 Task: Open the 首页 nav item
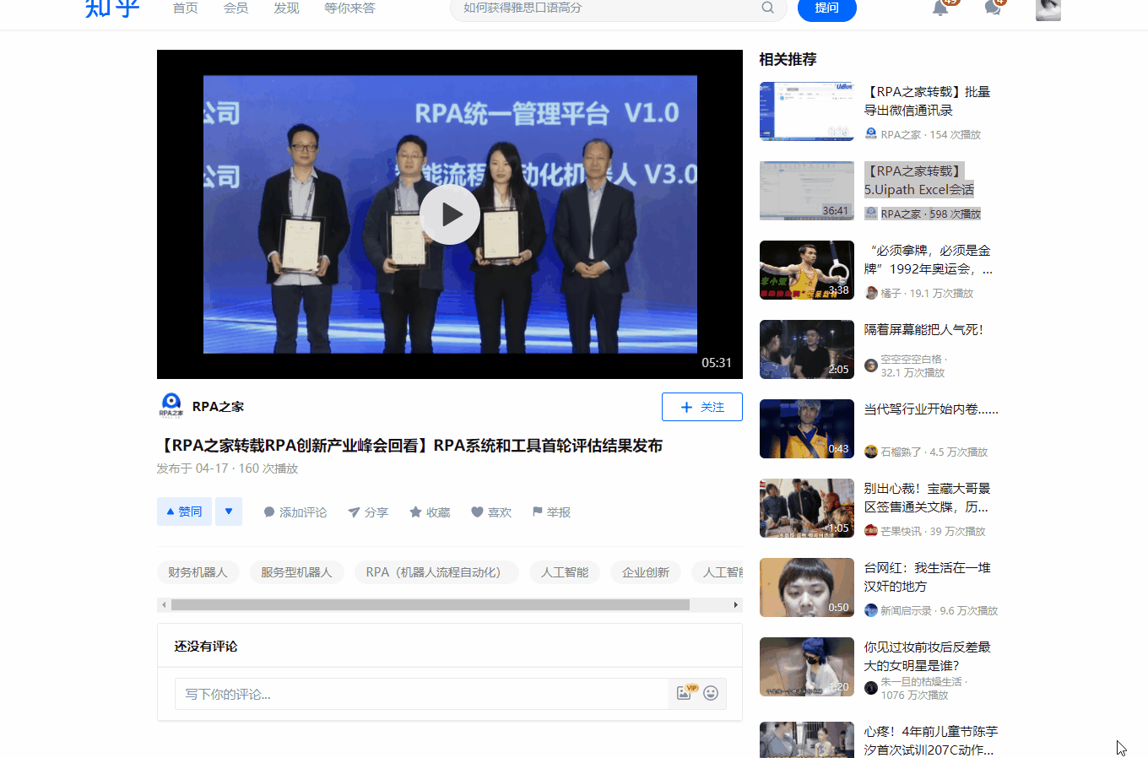pyautogui.click(x=186, y=8)
